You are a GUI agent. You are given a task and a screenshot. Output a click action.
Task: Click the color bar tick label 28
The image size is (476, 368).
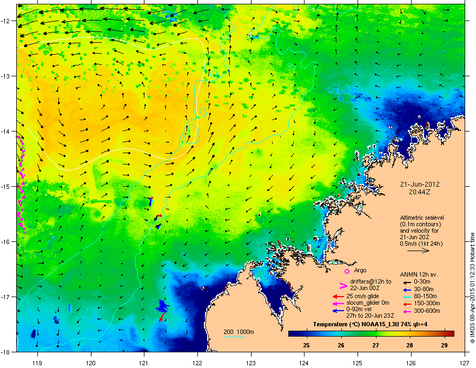[x=410, y=345]
